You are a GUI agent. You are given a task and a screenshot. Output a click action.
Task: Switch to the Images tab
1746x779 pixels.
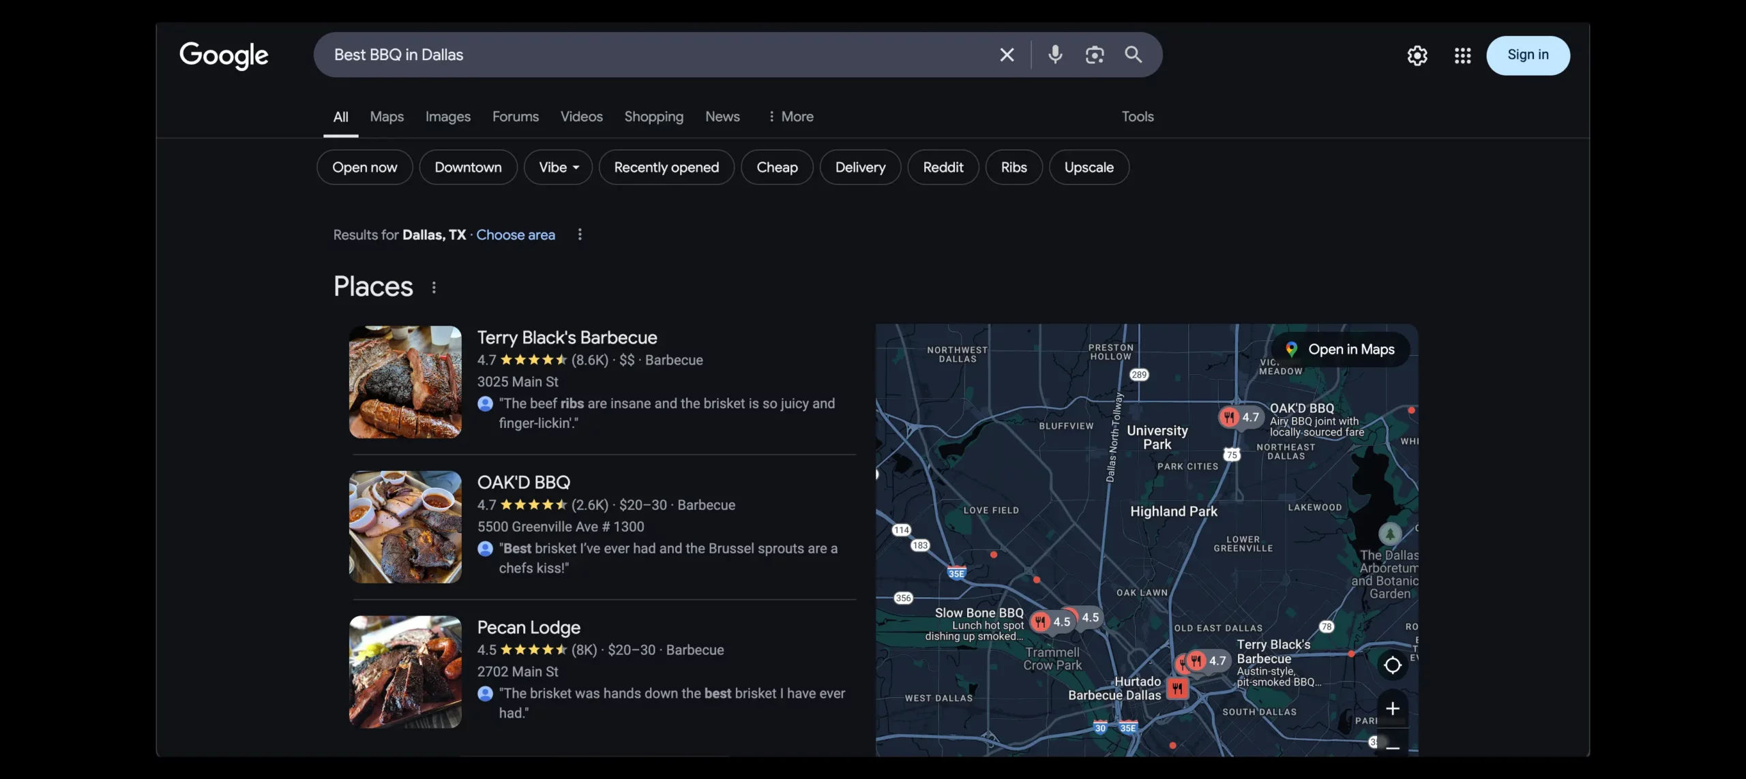pos(448,117)
